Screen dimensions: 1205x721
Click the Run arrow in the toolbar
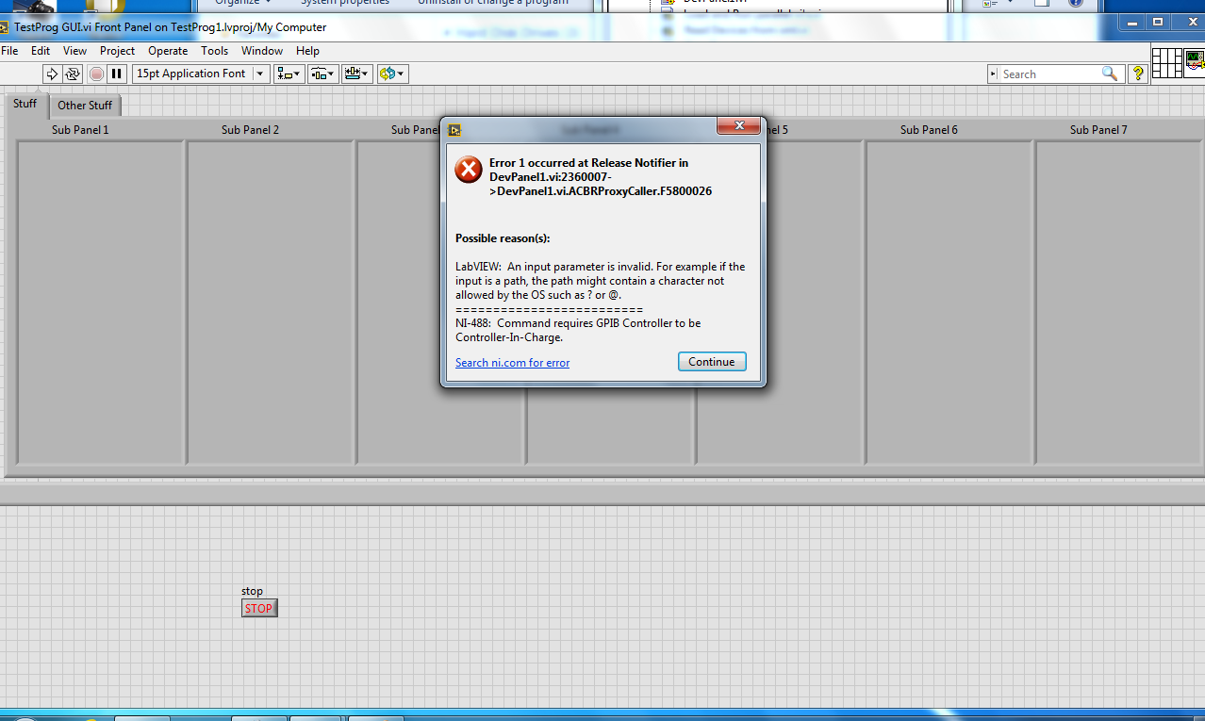coord(52,74)
